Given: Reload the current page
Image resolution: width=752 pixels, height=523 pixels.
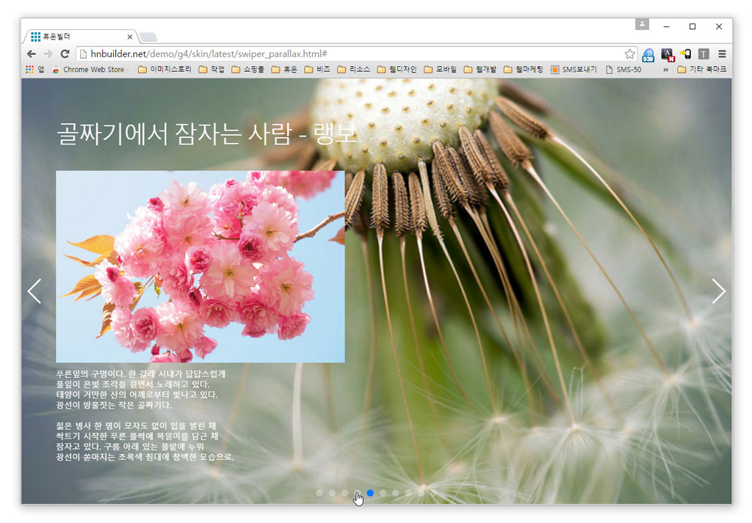Looking at the screenshot, I should 65,54.
